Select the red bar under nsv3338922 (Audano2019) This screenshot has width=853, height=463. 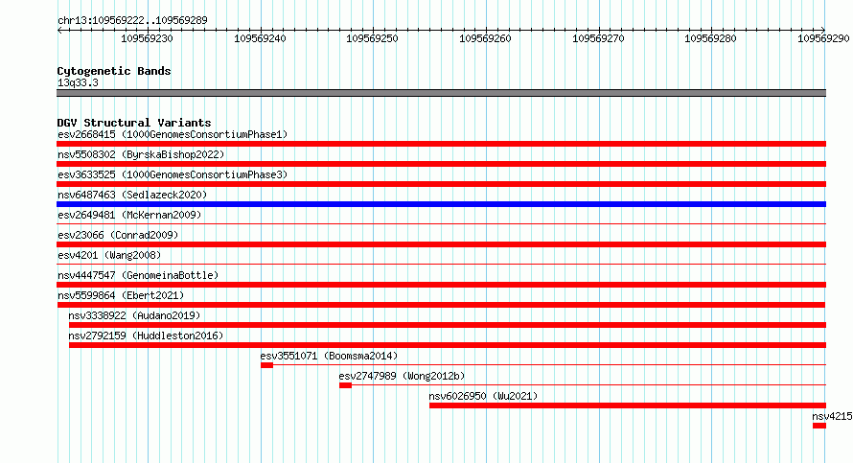(448, 325)
